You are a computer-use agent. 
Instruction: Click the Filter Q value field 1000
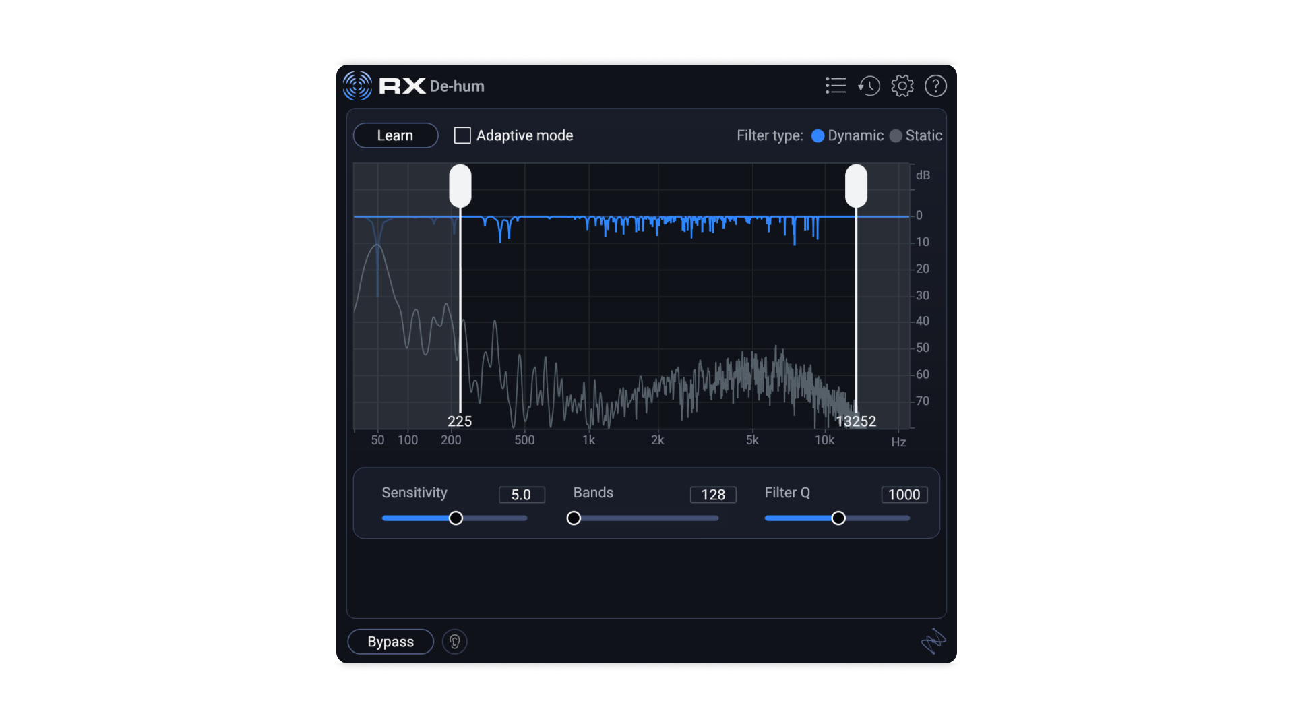(x=904, y=495)
